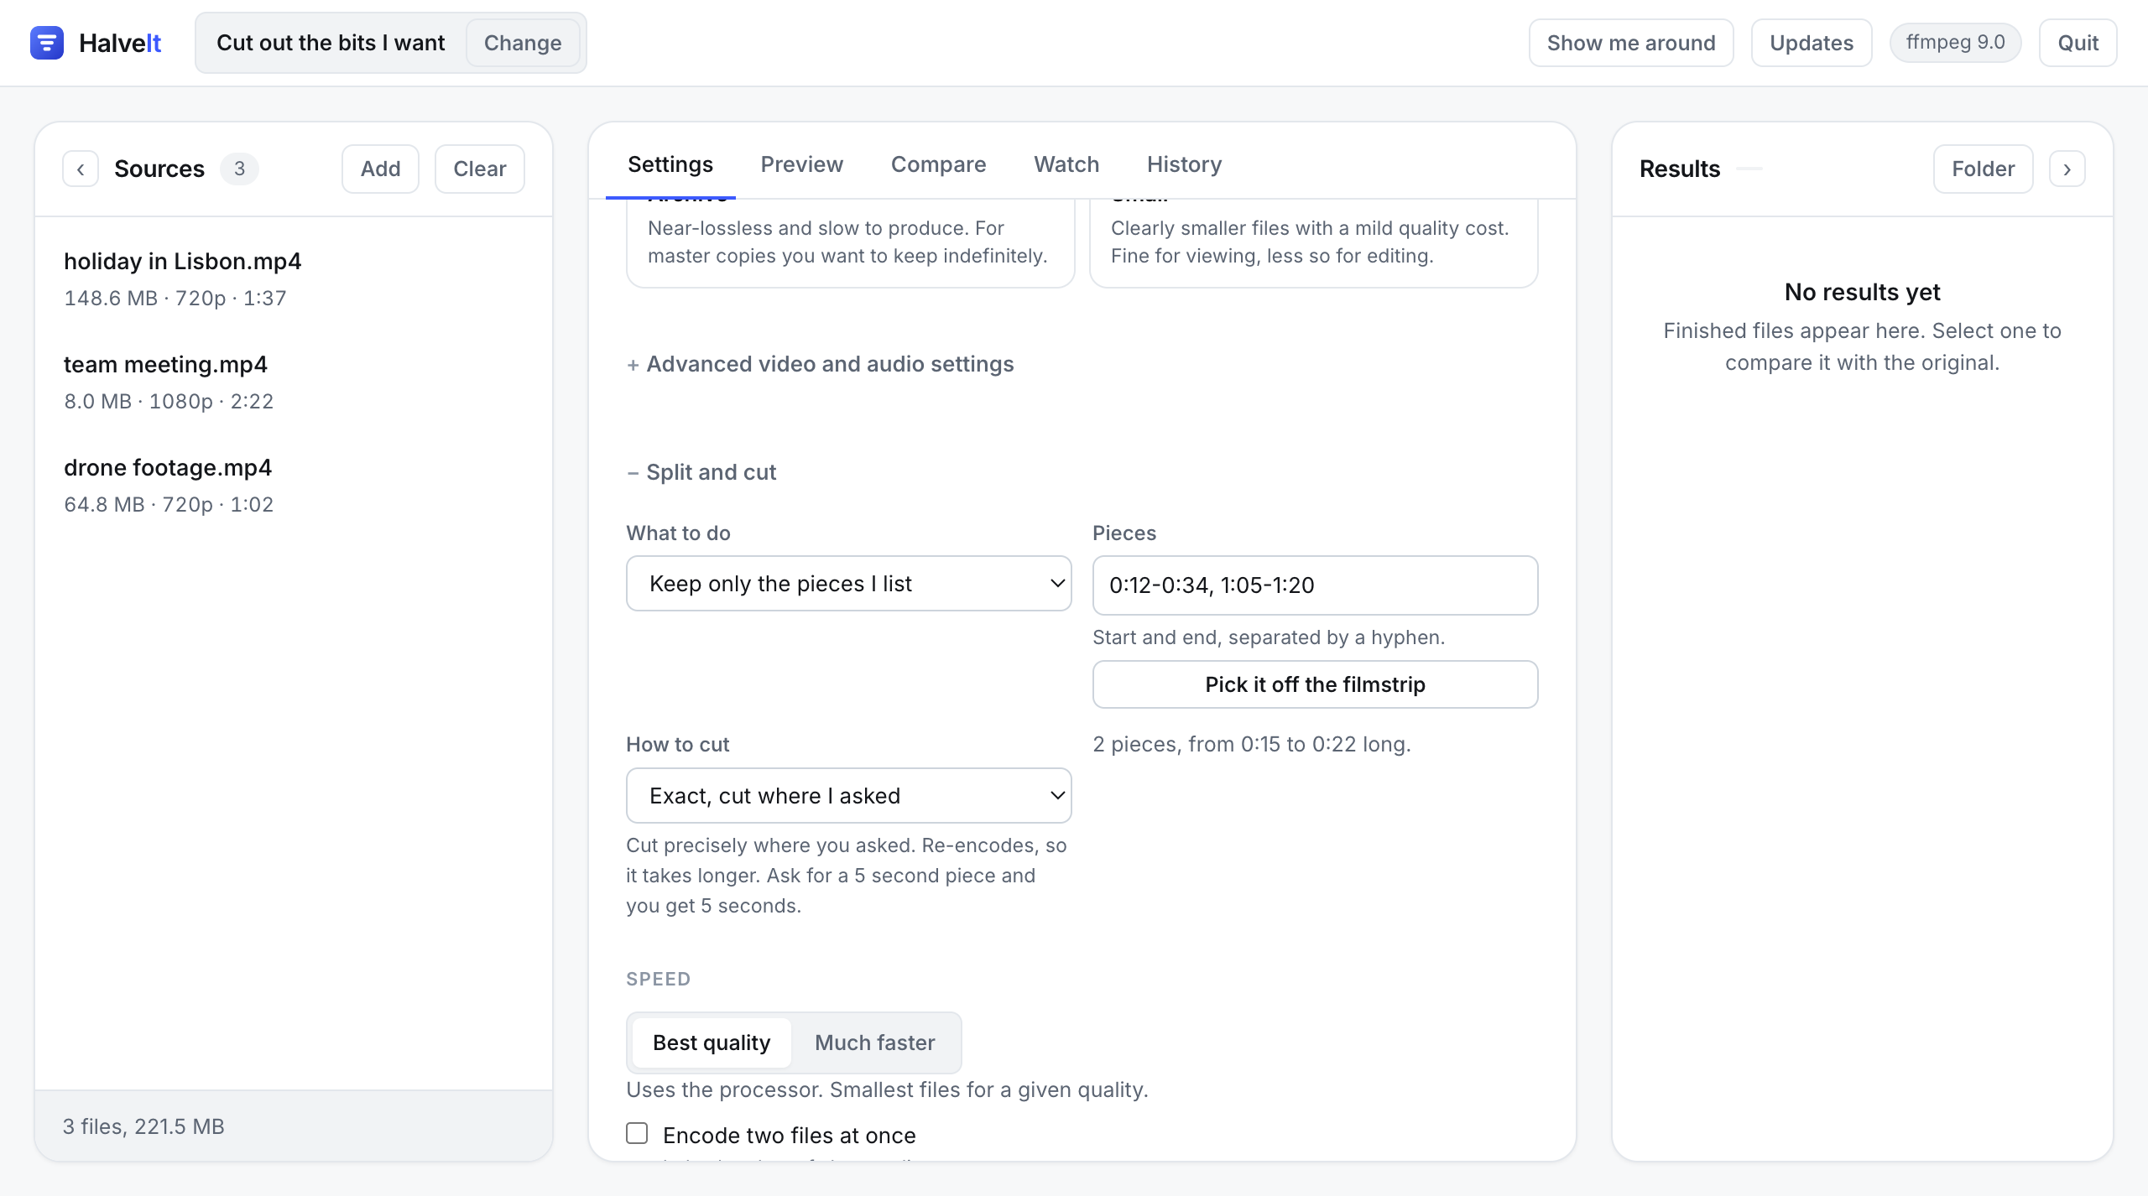The height and width of the screenshot is (1196, 2148).
Task: Enable Encode two files at once
Action: 637,1134
